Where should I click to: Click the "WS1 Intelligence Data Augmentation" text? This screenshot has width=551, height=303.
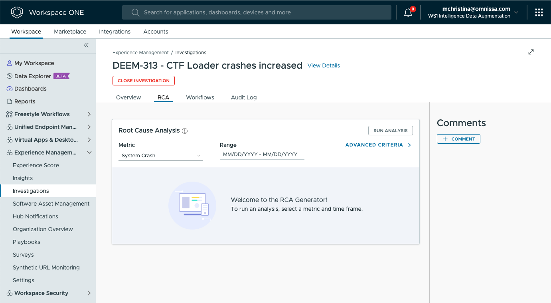tap(469, 16)
